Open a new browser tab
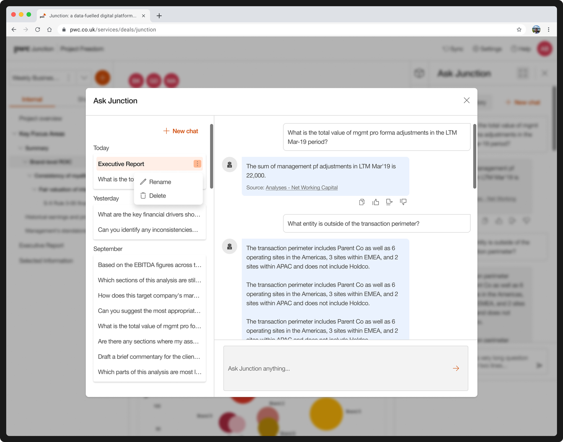The width and height of the screenshot is (563, 442). pos(159,16)
